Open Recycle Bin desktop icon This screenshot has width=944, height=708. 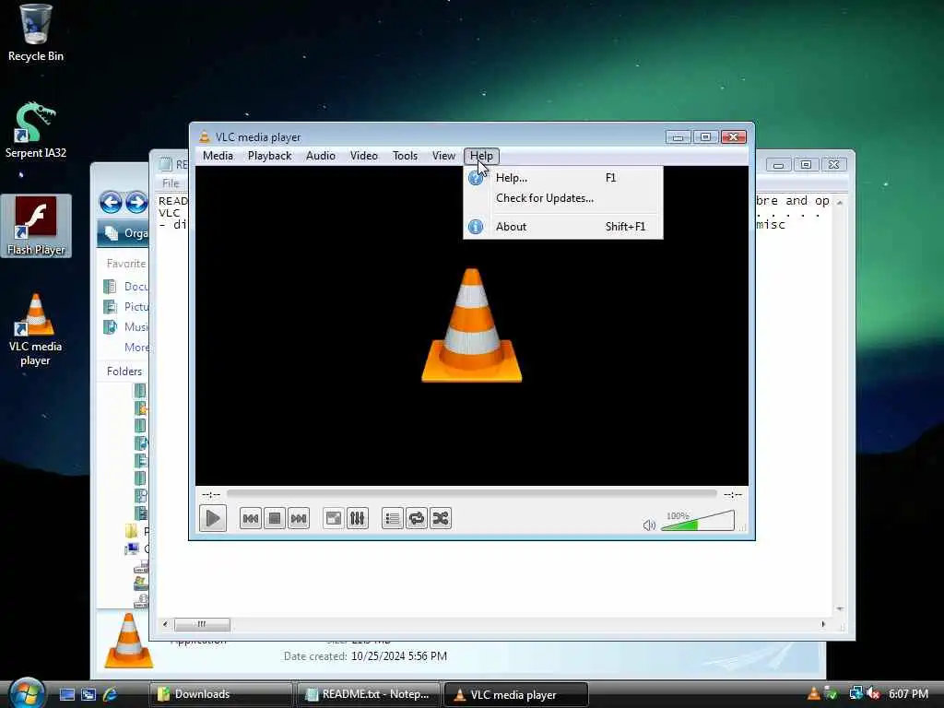(x=36, y=33)
